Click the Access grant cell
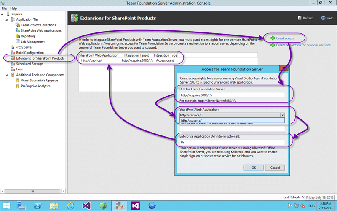337x211 pixels. coord(165,60)
